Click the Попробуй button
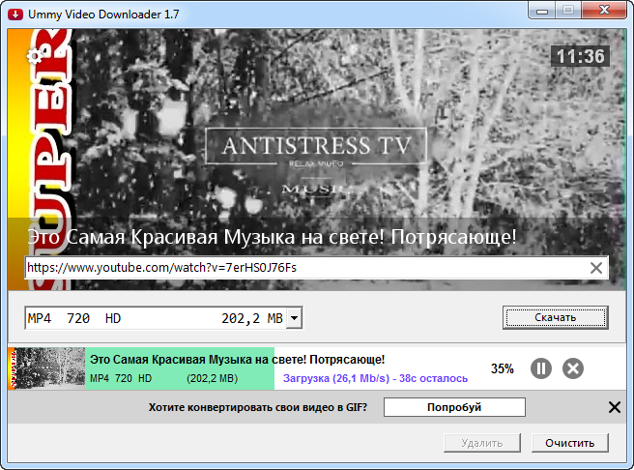The width and height of the screenshot is (634, 470). [x=453, y=407]
